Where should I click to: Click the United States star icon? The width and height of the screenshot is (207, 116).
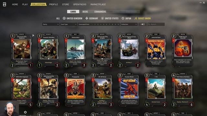(103, 18)
